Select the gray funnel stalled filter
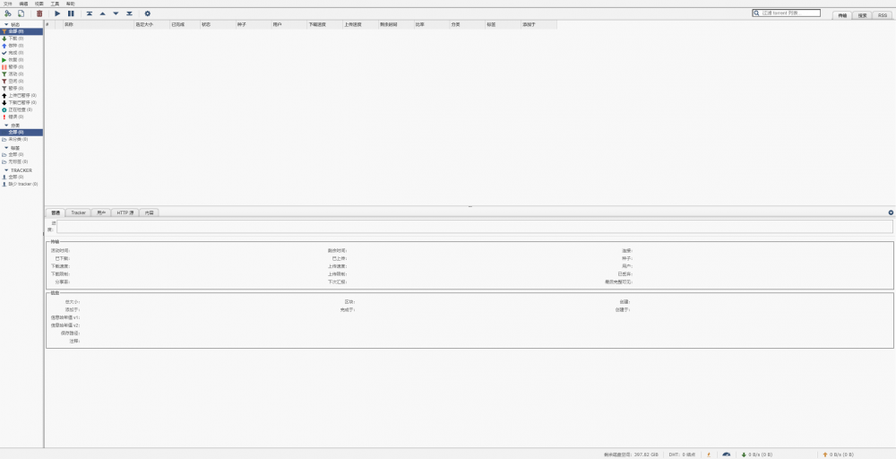 point(22,88)
